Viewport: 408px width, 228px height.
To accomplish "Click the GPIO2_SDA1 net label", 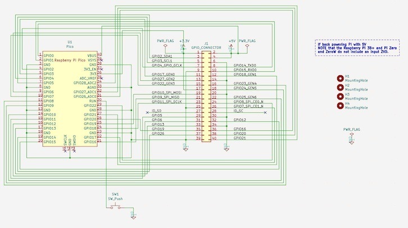I will click(162, 56).
